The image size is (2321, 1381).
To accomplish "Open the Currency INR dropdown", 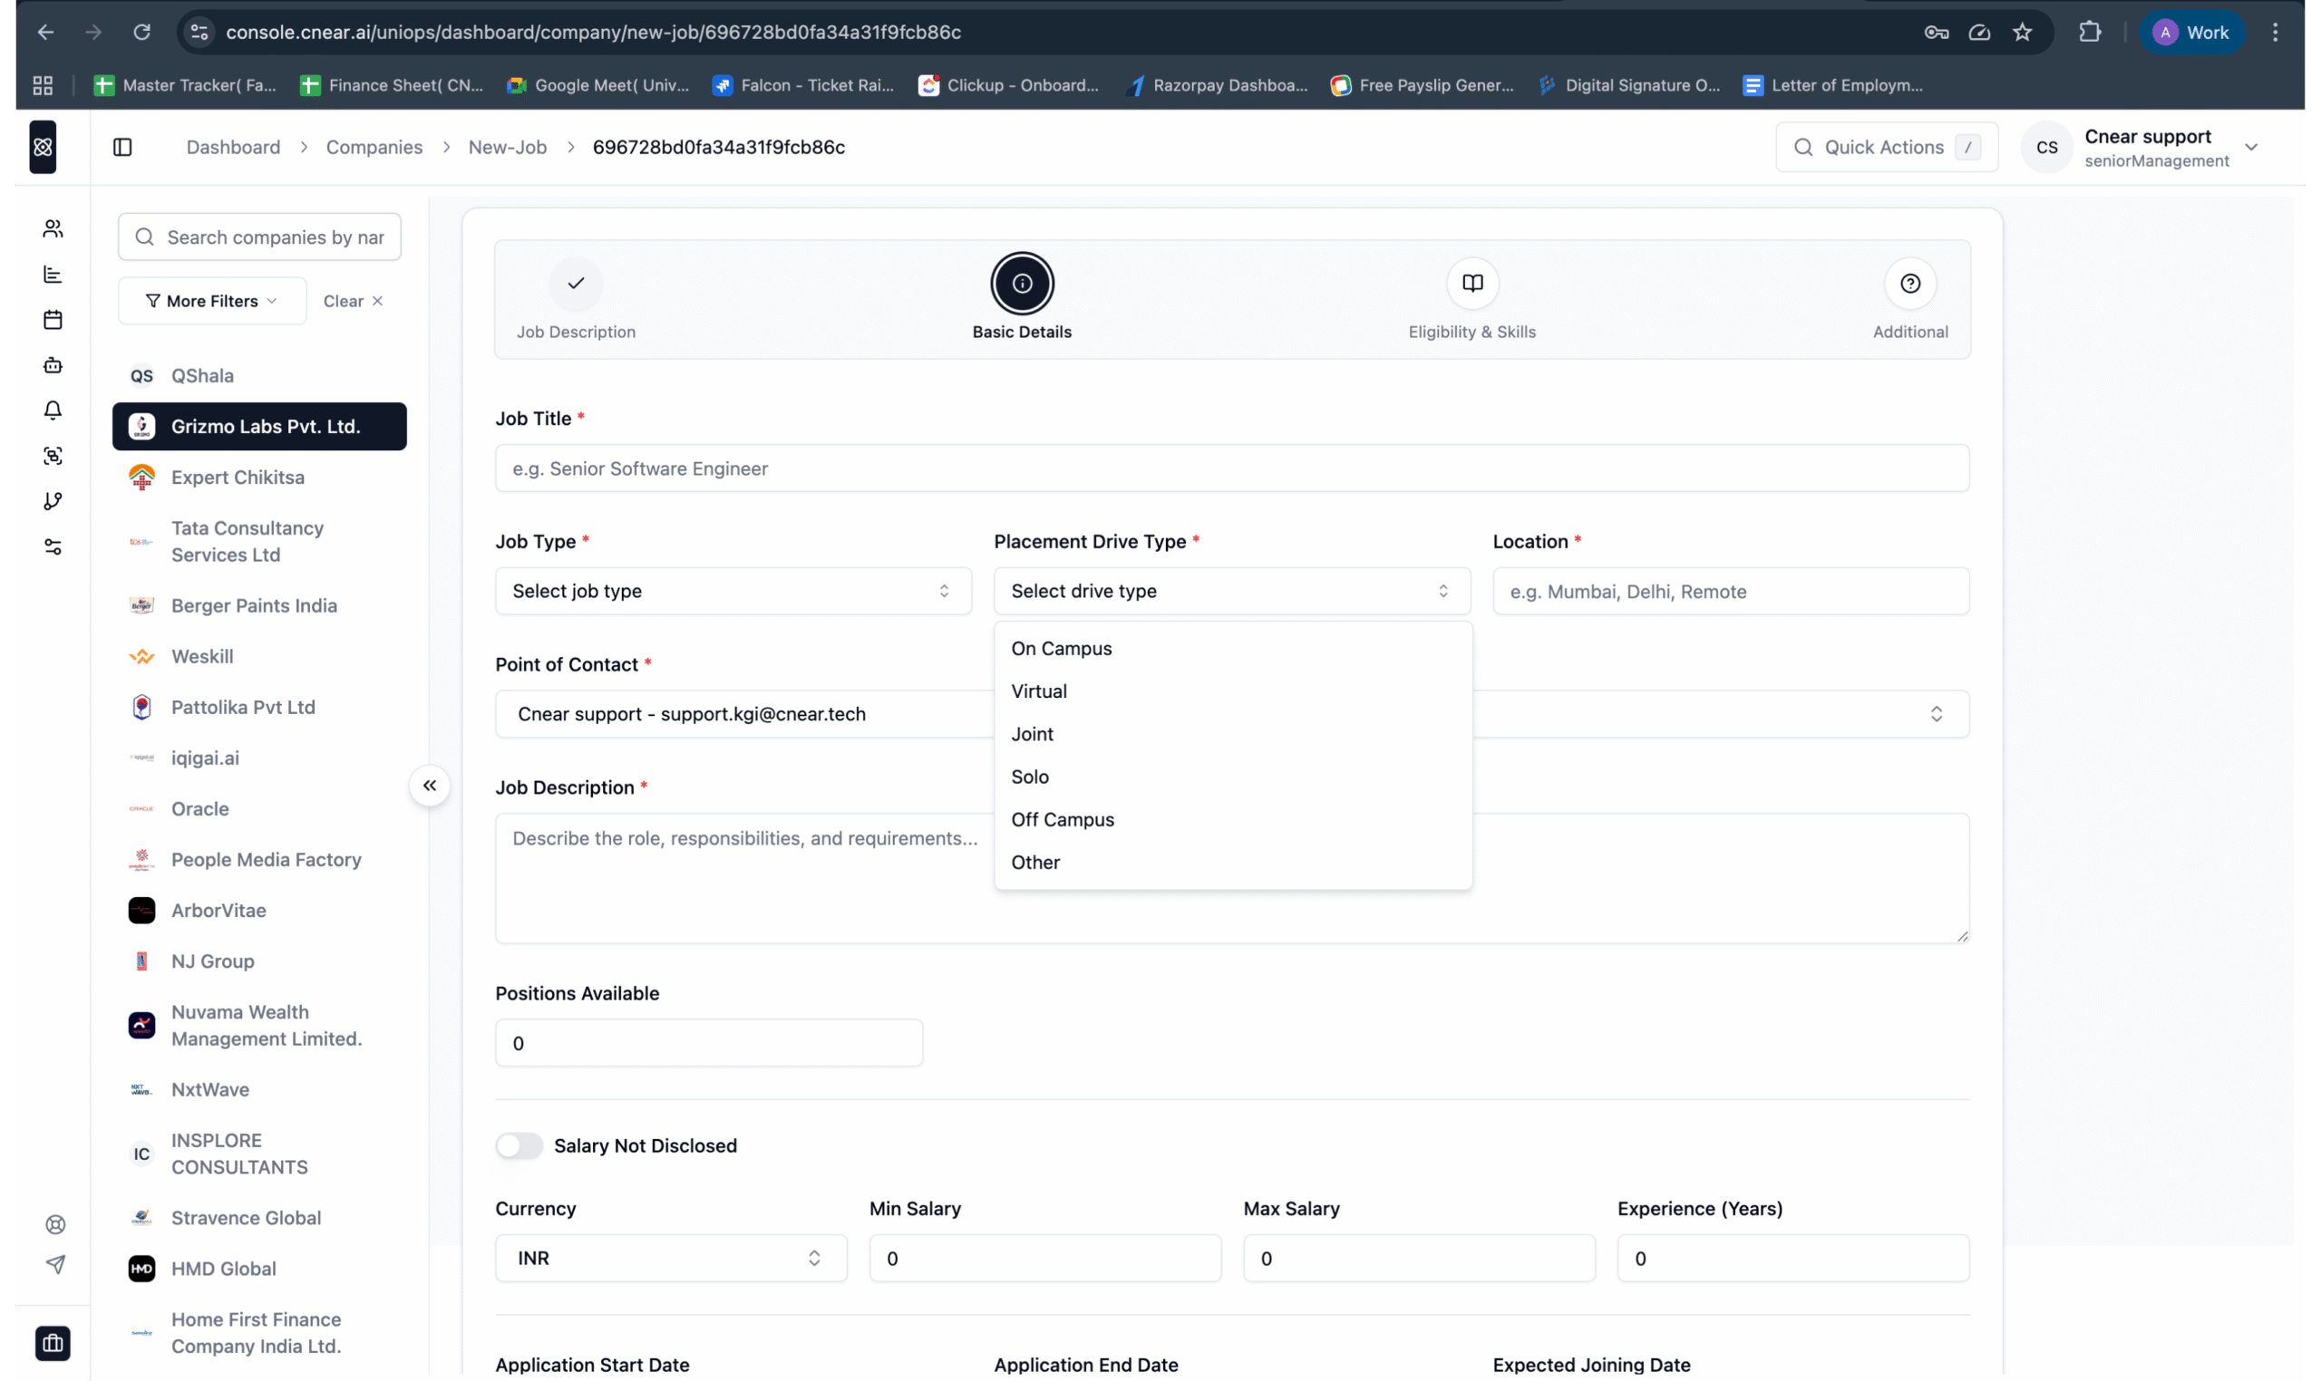I will (670, 1258).
